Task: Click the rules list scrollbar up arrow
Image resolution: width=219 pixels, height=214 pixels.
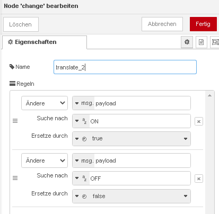Action: [x=210, y=95]
